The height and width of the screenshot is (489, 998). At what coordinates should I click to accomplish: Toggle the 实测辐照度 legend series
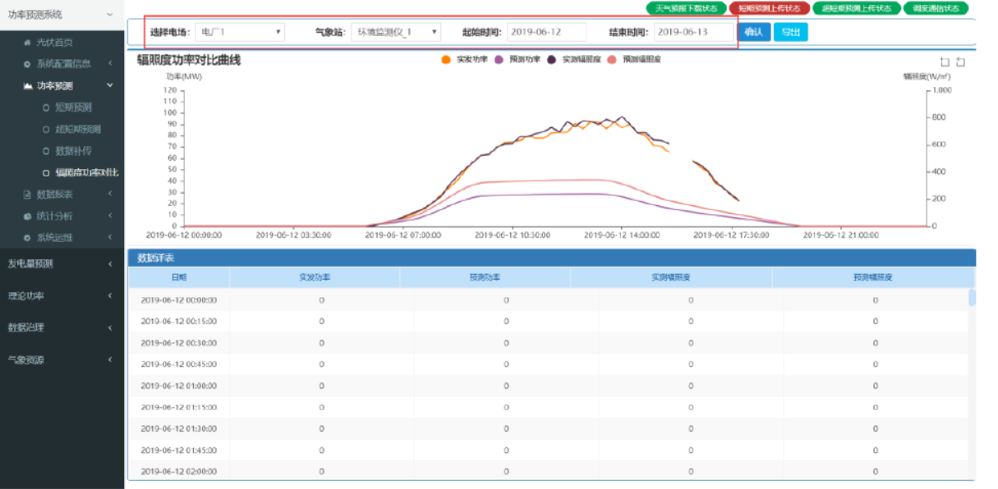(x=574, y=59)
